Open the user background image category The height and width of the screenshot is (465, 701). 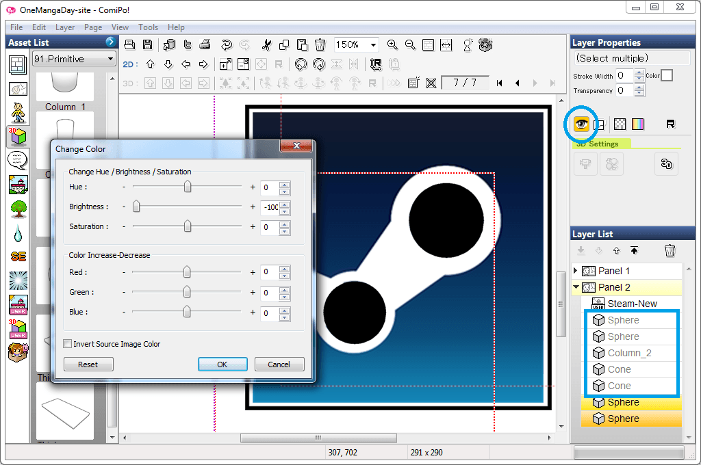[x=18, y=304]
